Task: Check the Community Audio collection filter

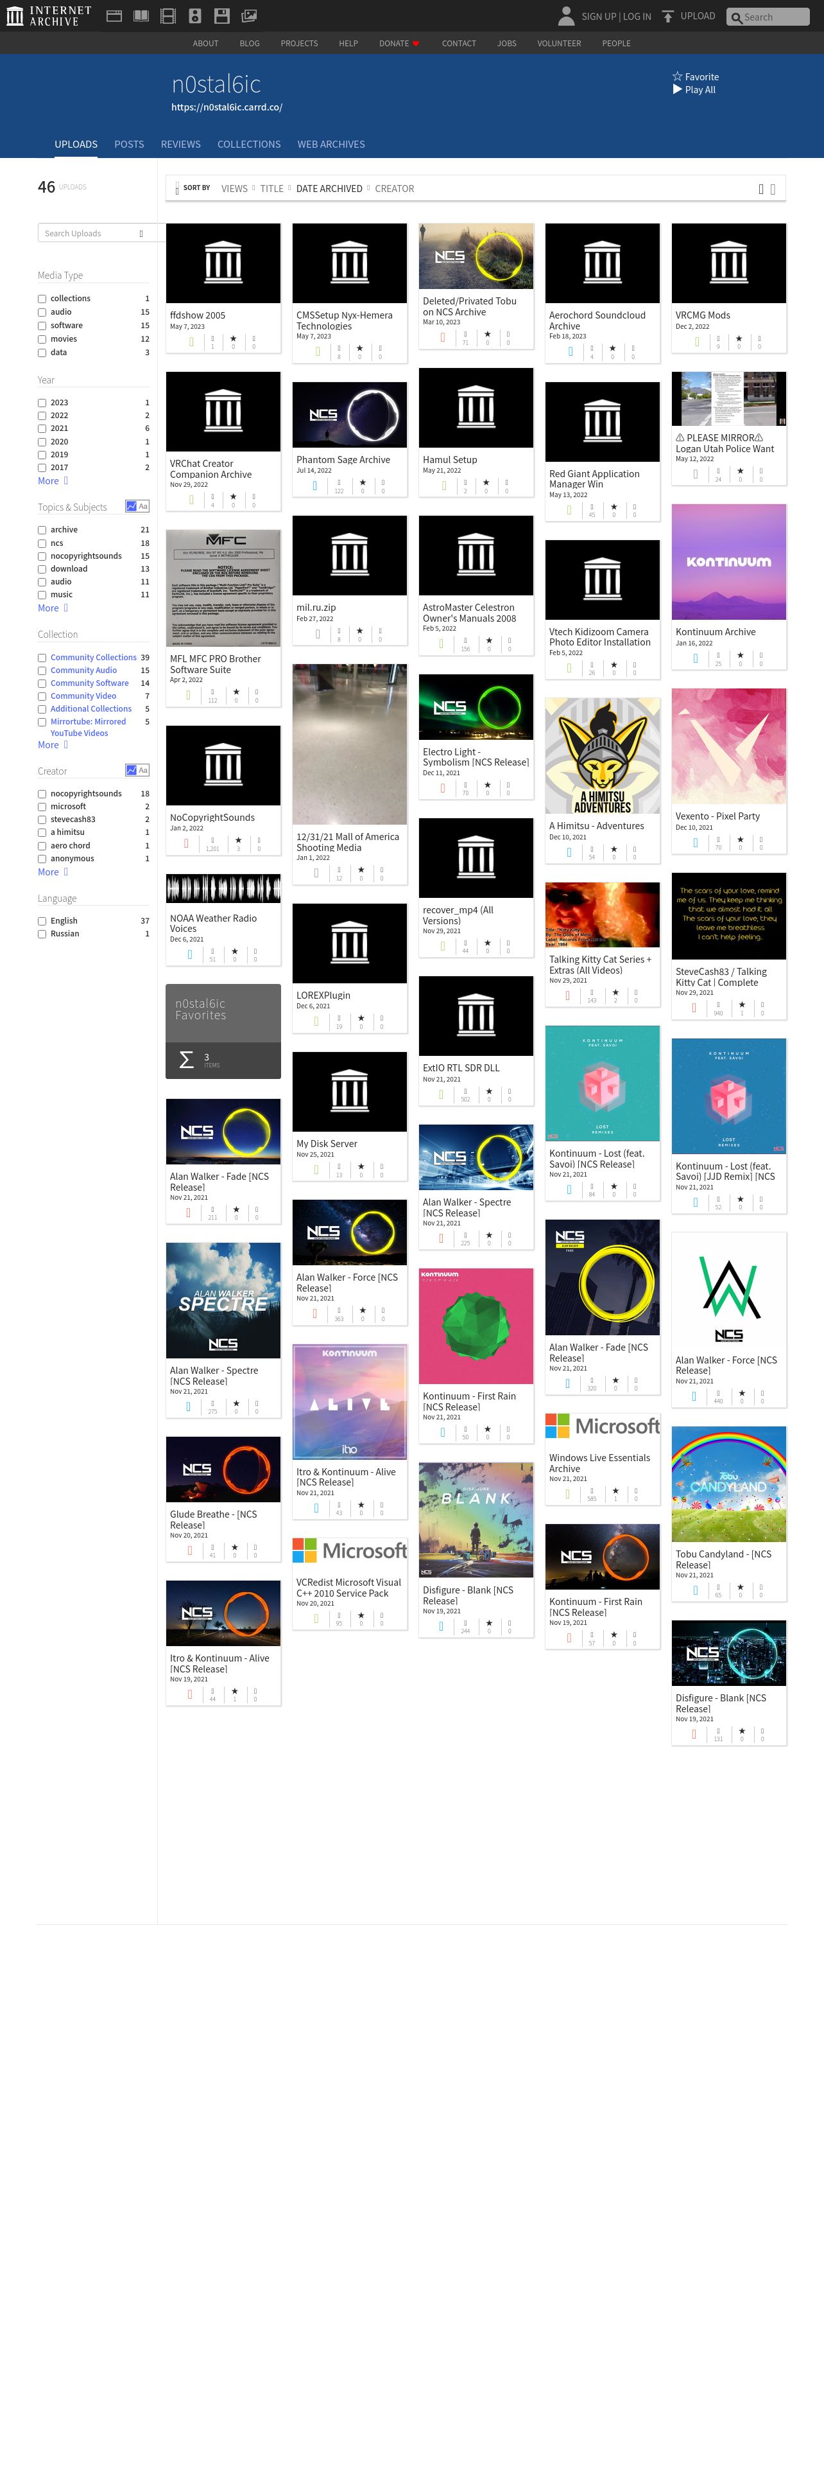Action: (42, 671)
